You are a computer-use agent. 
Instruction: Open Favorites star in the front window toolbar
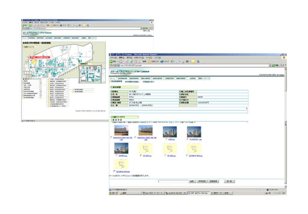[x=149, y=61]
